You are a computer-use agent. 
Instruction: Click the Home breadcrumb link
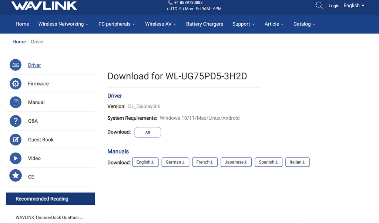tap(19, 42)
